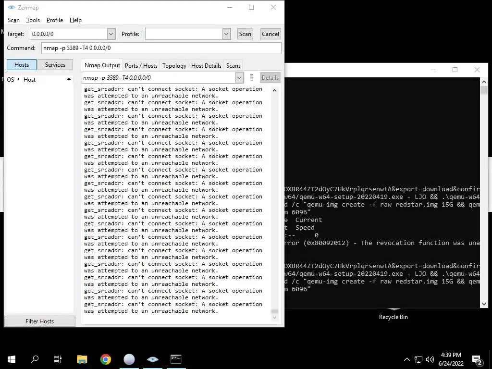Screen dimensions: 492x369
Task: Click the Command Prompt taskbar icon
Action: [x=176, y=359]
